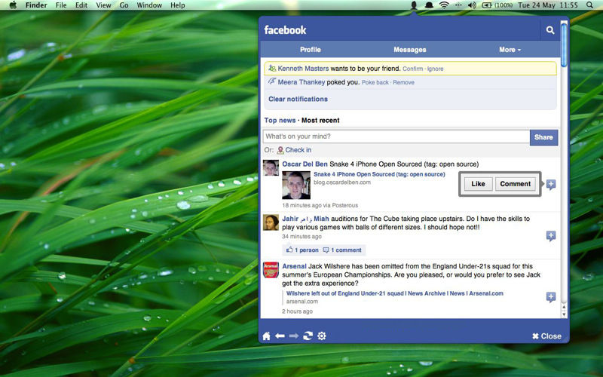Screen dimensions: 603x377
Task: Click the poke icon by Meera Thankey
Action: point(272,81)
